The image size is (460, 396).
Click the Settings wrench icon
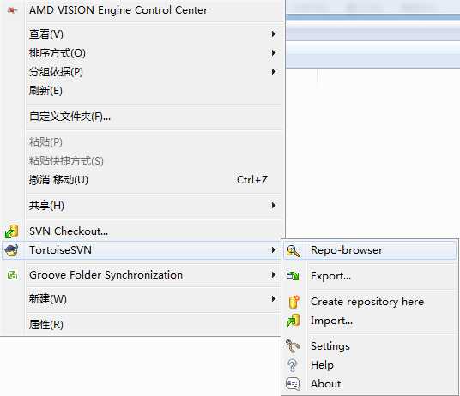293,346
